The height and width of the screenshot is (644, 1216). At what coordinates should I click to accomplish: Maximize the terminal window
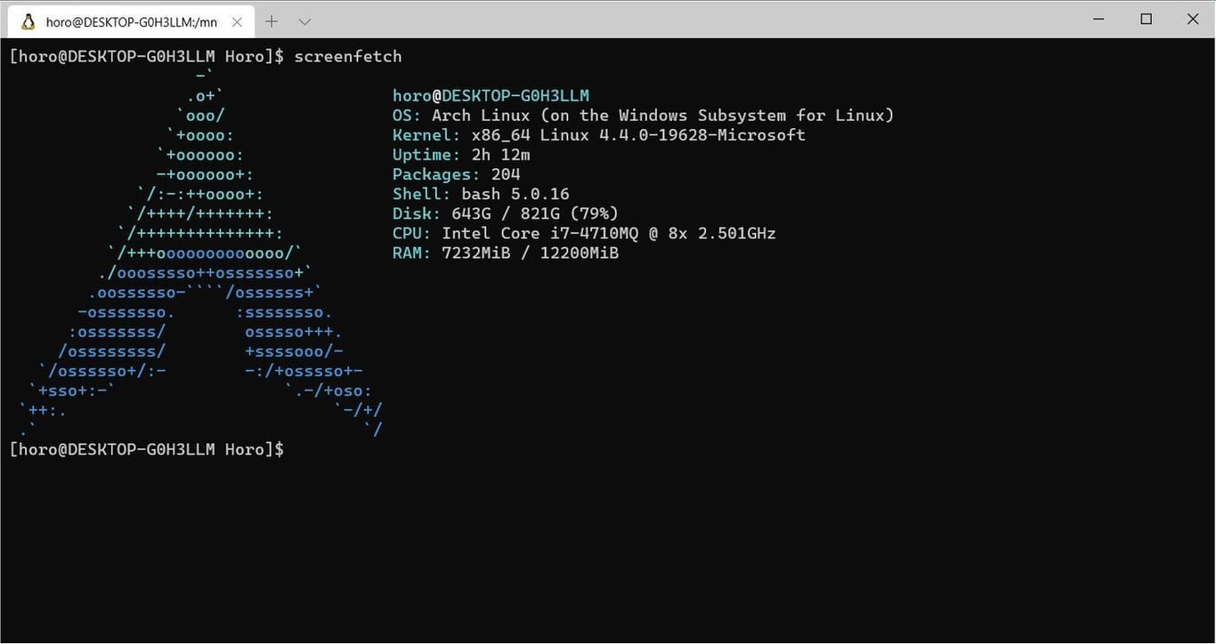pos(1147,19)
